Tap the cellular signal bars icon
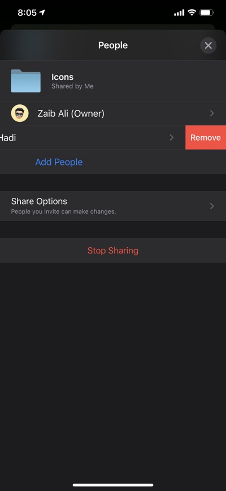 pyautogui.click(x=179, y=13)
